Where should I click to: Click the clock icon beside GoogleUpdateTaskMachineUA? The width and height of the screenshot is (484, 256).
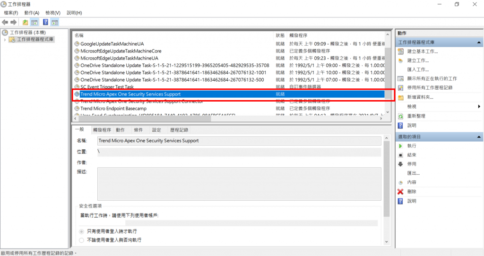point(77,44)
